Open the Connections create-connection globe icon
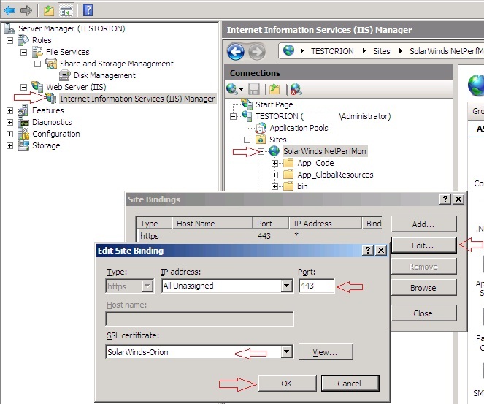Viewport: 484px width, 404px height. coord(231,89)
